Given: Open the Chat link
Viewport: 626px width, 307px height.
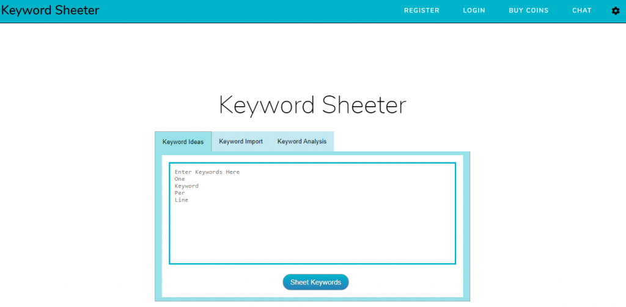Looking at the screenshot, I should pos(582,11).
